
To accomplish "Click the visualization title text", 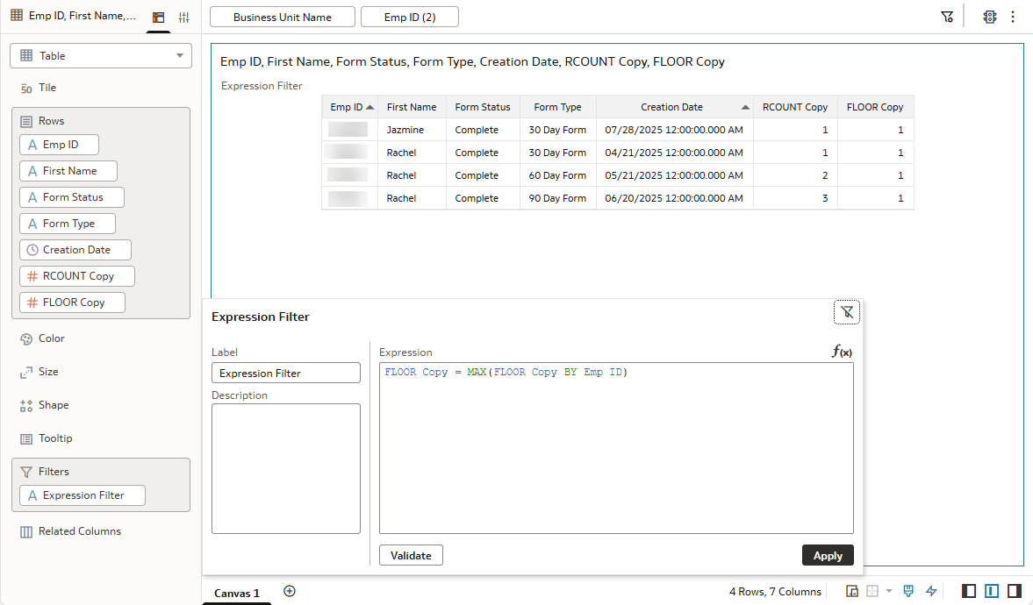I will (472, 61).
